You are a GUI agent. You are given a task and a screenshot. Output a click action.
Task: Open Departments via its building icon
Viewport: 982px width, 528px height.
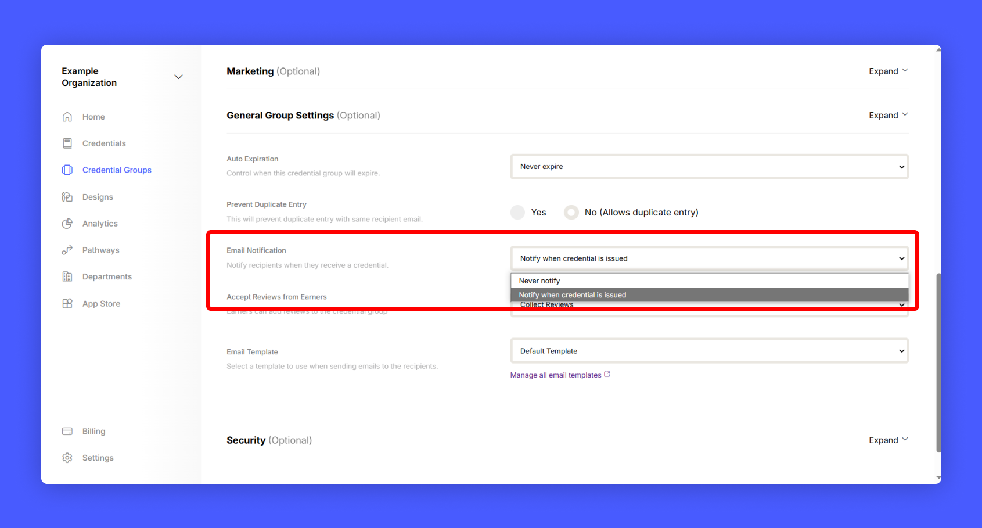(x=67, y=276)
